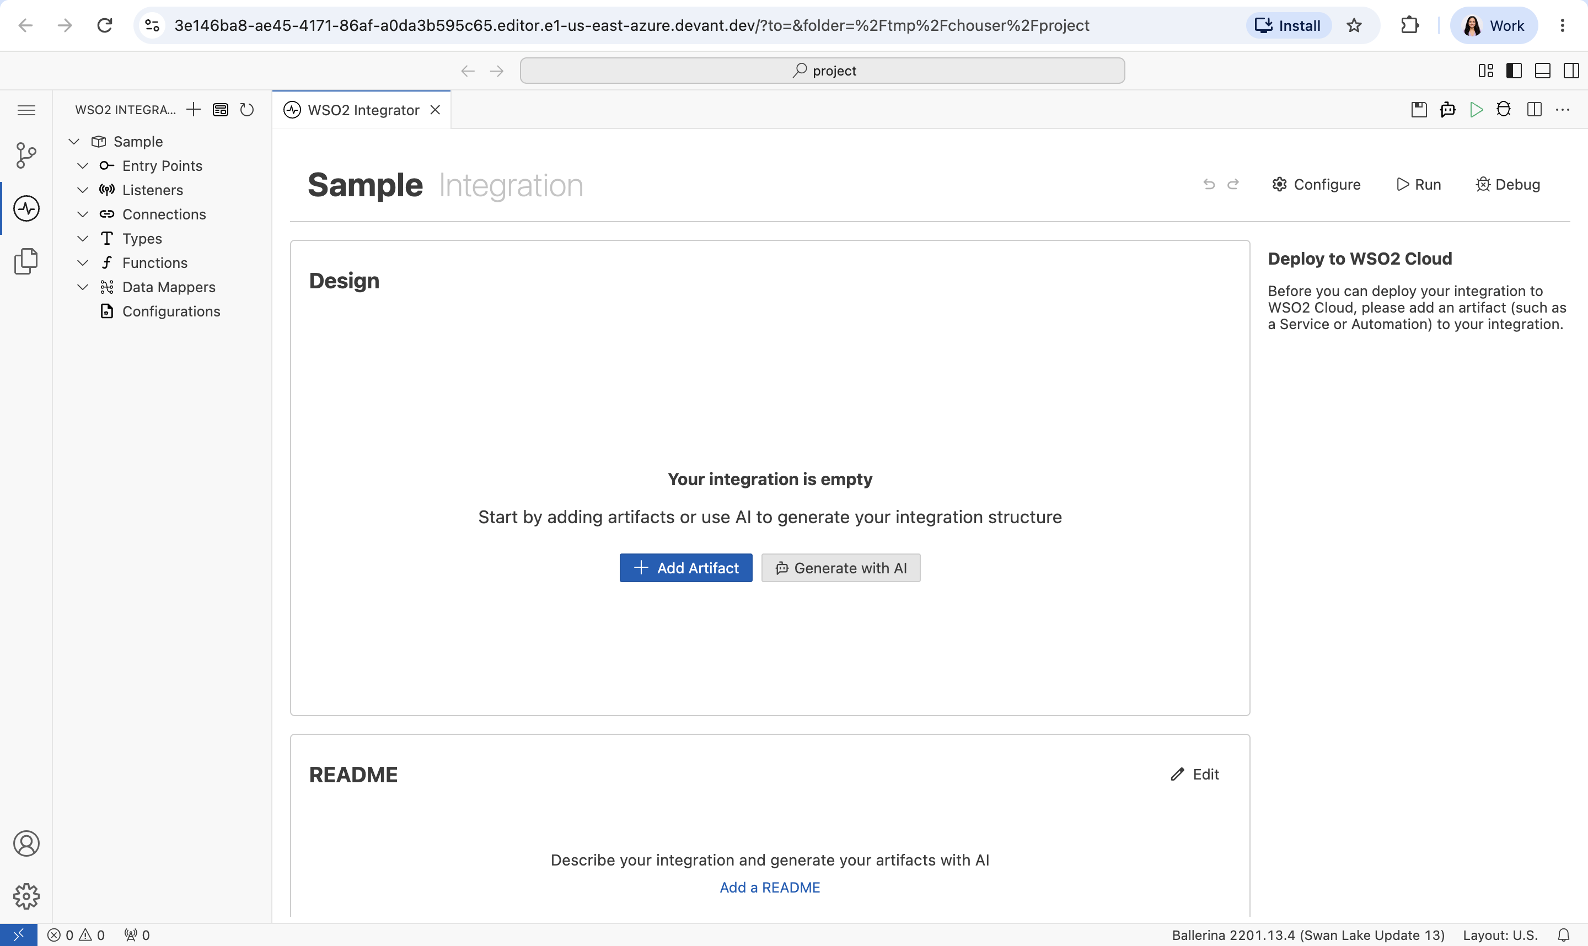The width and height of the screenshot is (1588, 946).
Task: Close the WSO2 Integrator tab
Action: tap(436, 110)
